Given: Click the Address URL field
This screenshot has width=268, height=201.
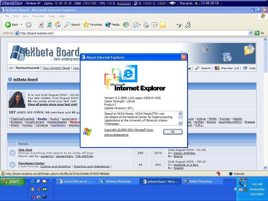Looking at the screenshot, I should point(134,33).
